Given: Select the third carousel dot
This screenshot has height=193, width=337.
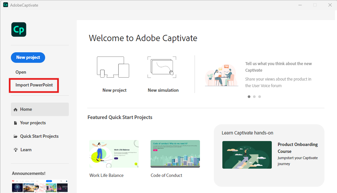Looking at the screenshot, I should 259,96.
